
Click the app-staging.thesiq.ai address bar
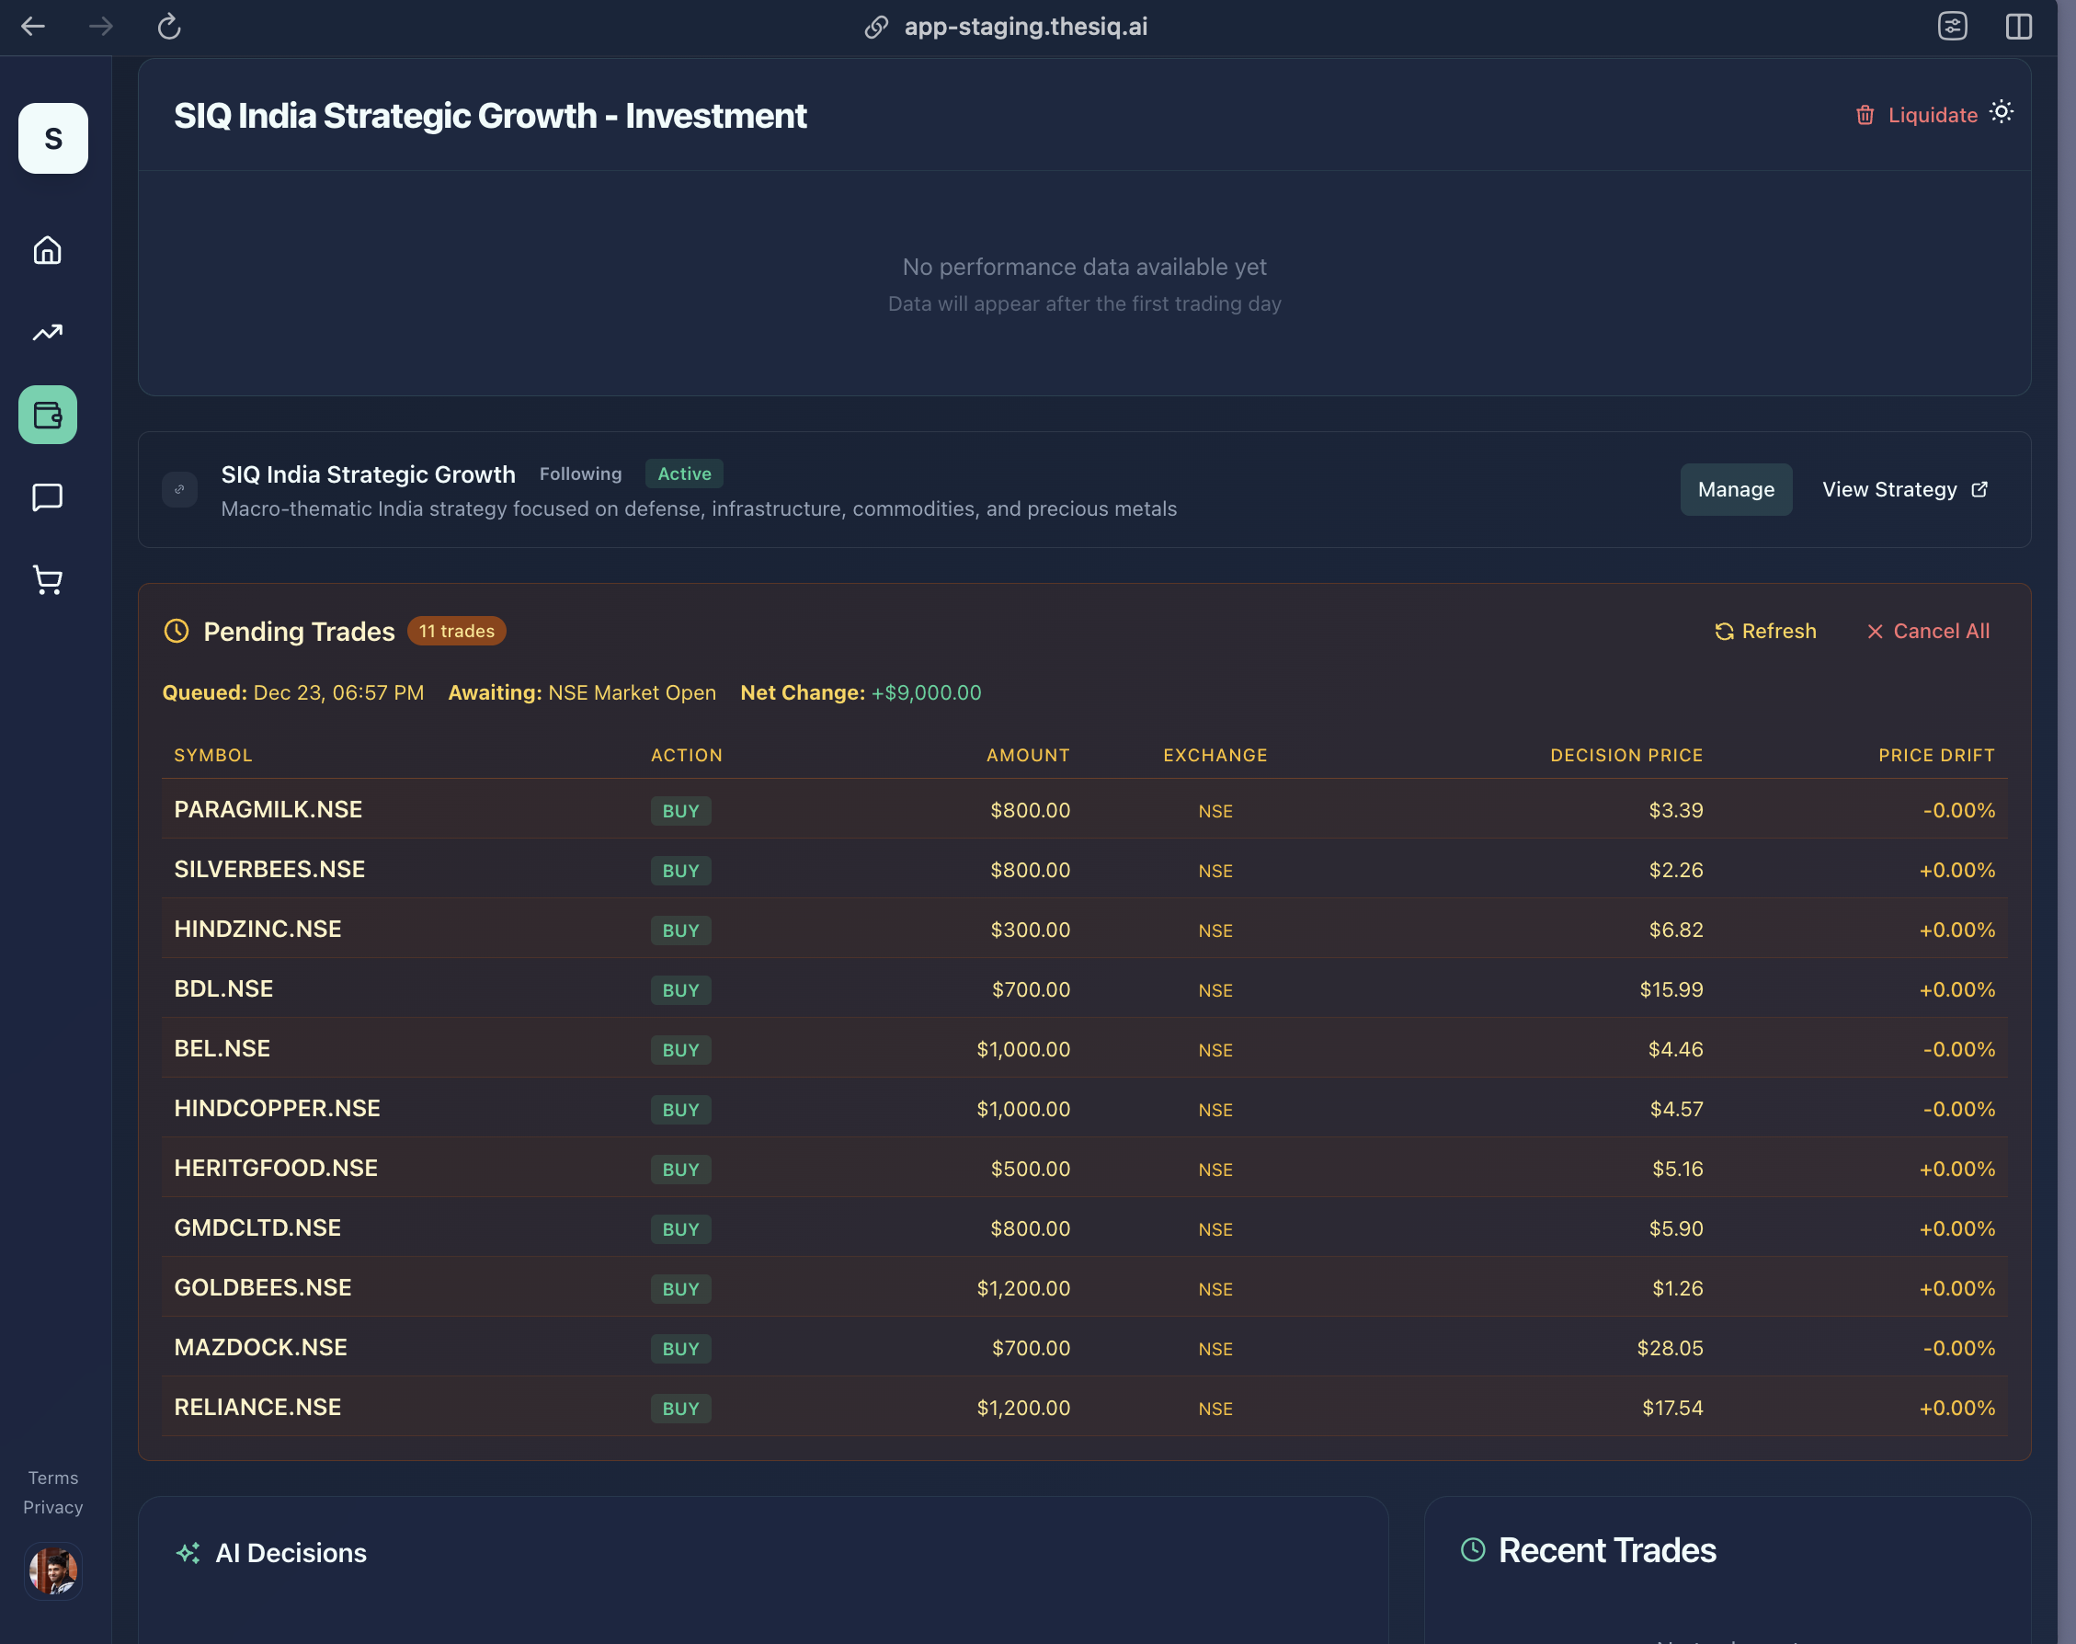(x=1024, y=26)
